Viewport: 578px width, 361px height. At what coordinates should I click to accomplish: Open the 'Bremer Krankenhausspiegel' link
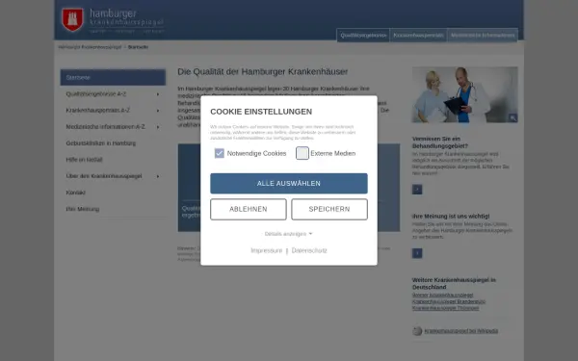tap(442, 296)
